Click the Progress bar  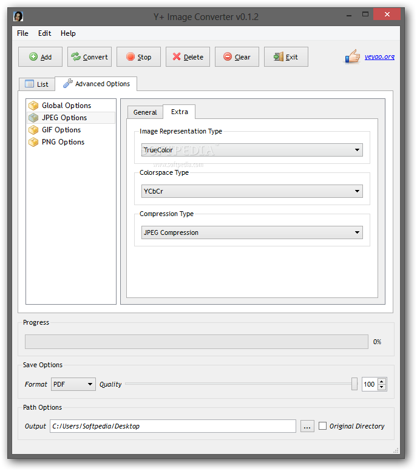click(197, 342)
